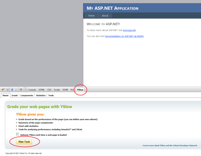Click the YSlow gives you heading

[30, 114]
